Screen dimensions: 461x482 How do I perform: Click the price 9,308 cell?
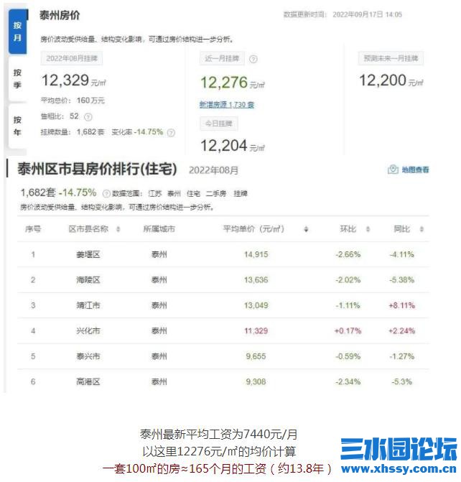[256, 382]
